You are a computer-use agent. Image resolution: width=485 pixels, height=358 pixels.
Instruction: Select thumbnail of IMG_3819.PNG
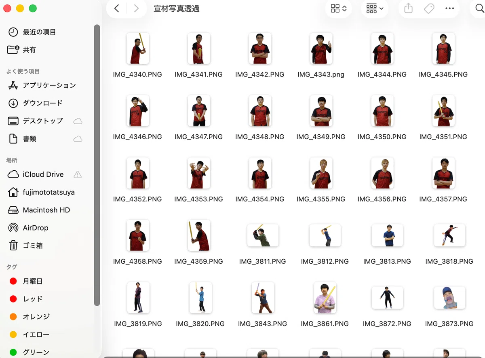pyautogui.click(x=138, y=298)
